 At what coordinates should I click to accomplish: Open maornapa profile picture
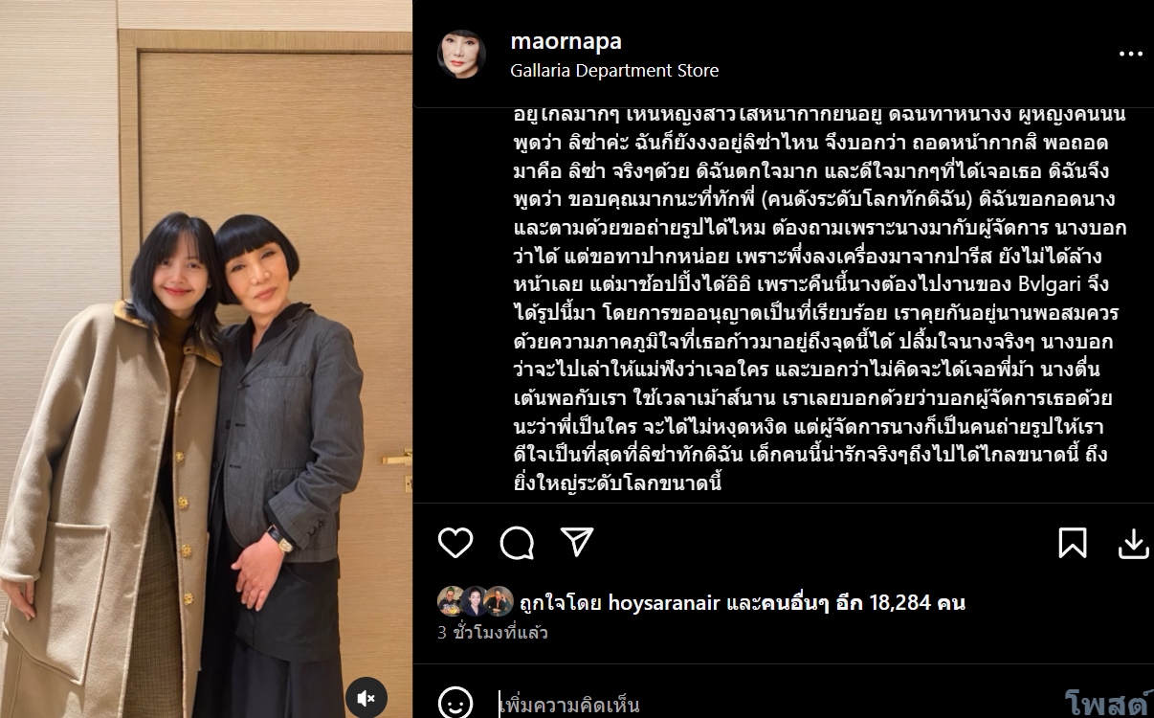tap(461, 54)
